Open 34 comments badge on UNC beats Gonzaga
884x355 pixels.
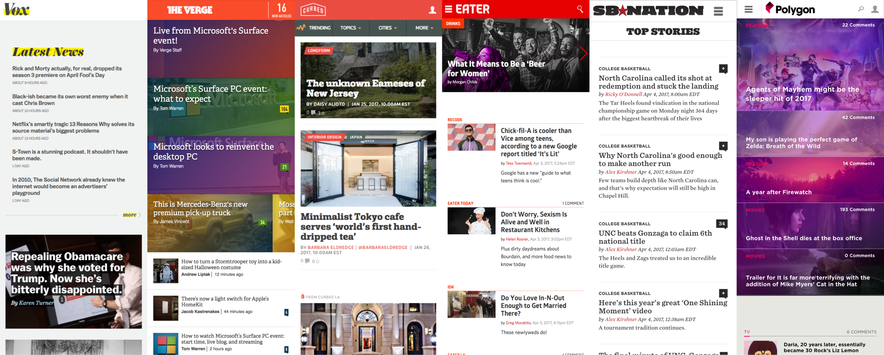click(722, 223)
